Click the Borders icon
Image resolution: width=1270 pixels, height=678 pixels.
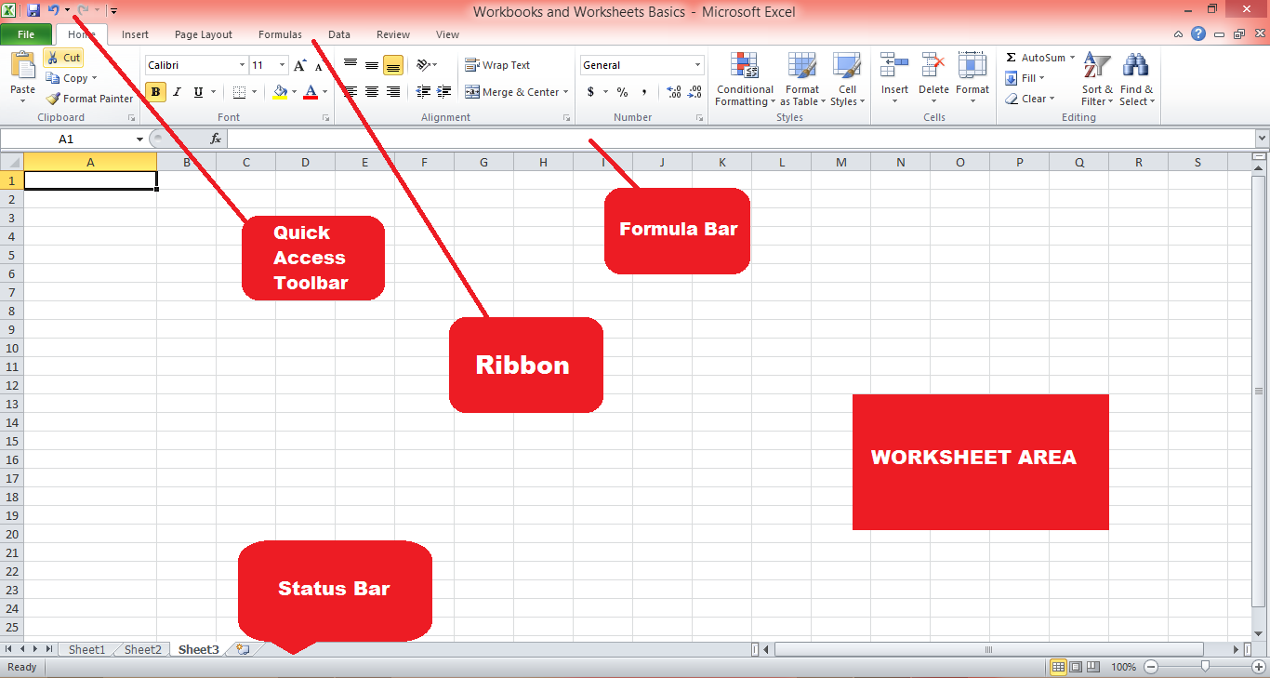coord(239,92)
